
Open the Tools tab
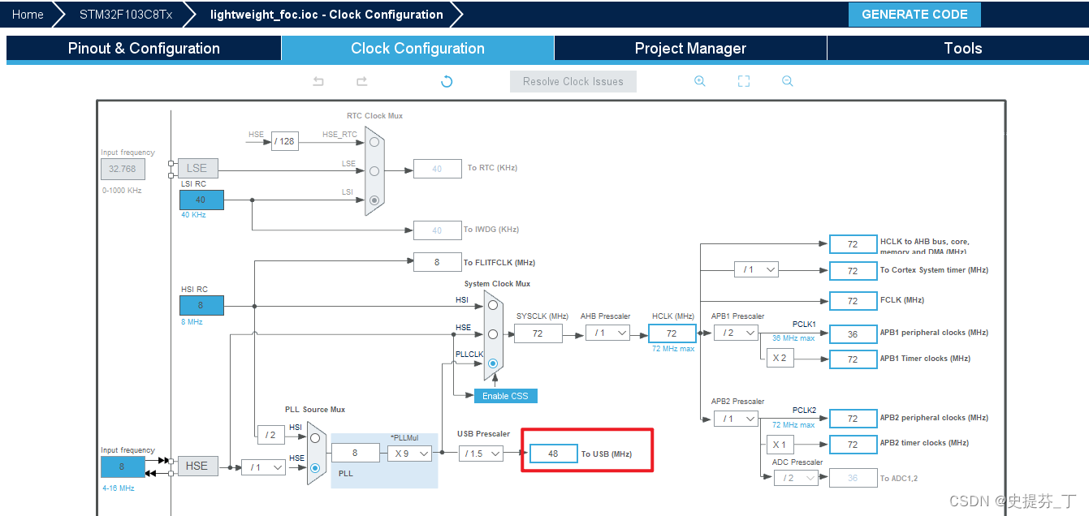[963, 48]
